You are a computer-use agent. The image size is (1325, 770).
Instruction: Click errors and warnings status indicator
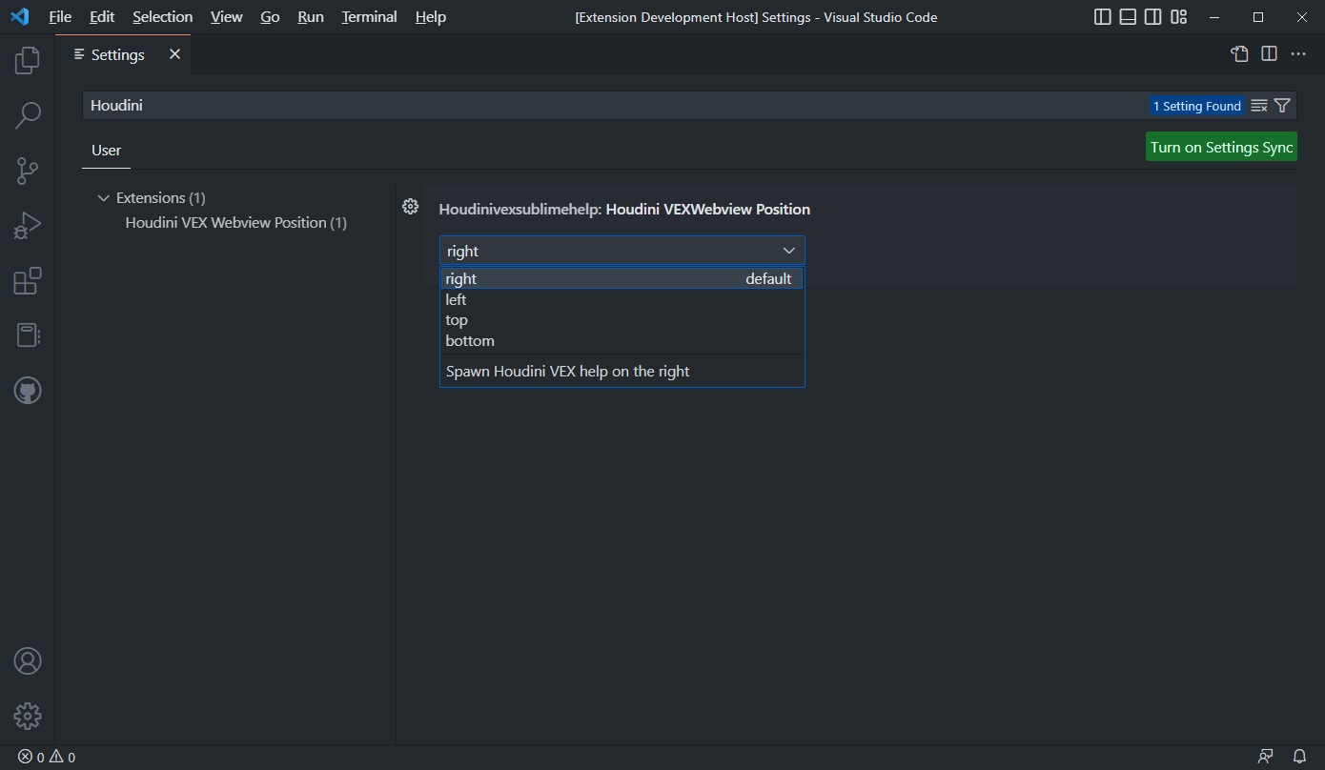(47, 757)
